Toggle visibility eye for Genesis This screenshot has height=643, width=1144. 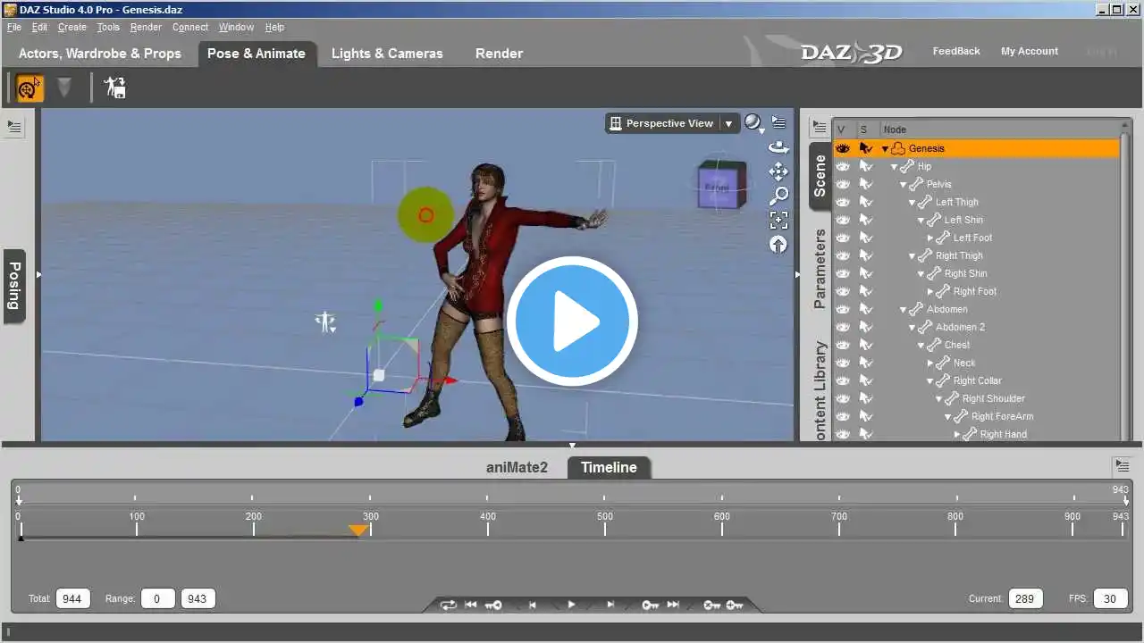coord(843,148)
